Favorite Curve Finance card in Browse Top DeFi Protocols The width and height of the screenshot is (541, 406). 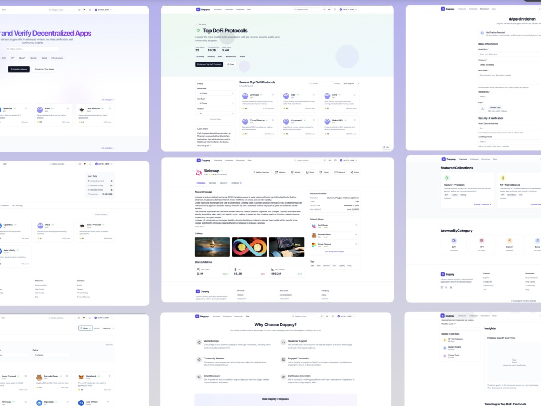click(273, 120)
